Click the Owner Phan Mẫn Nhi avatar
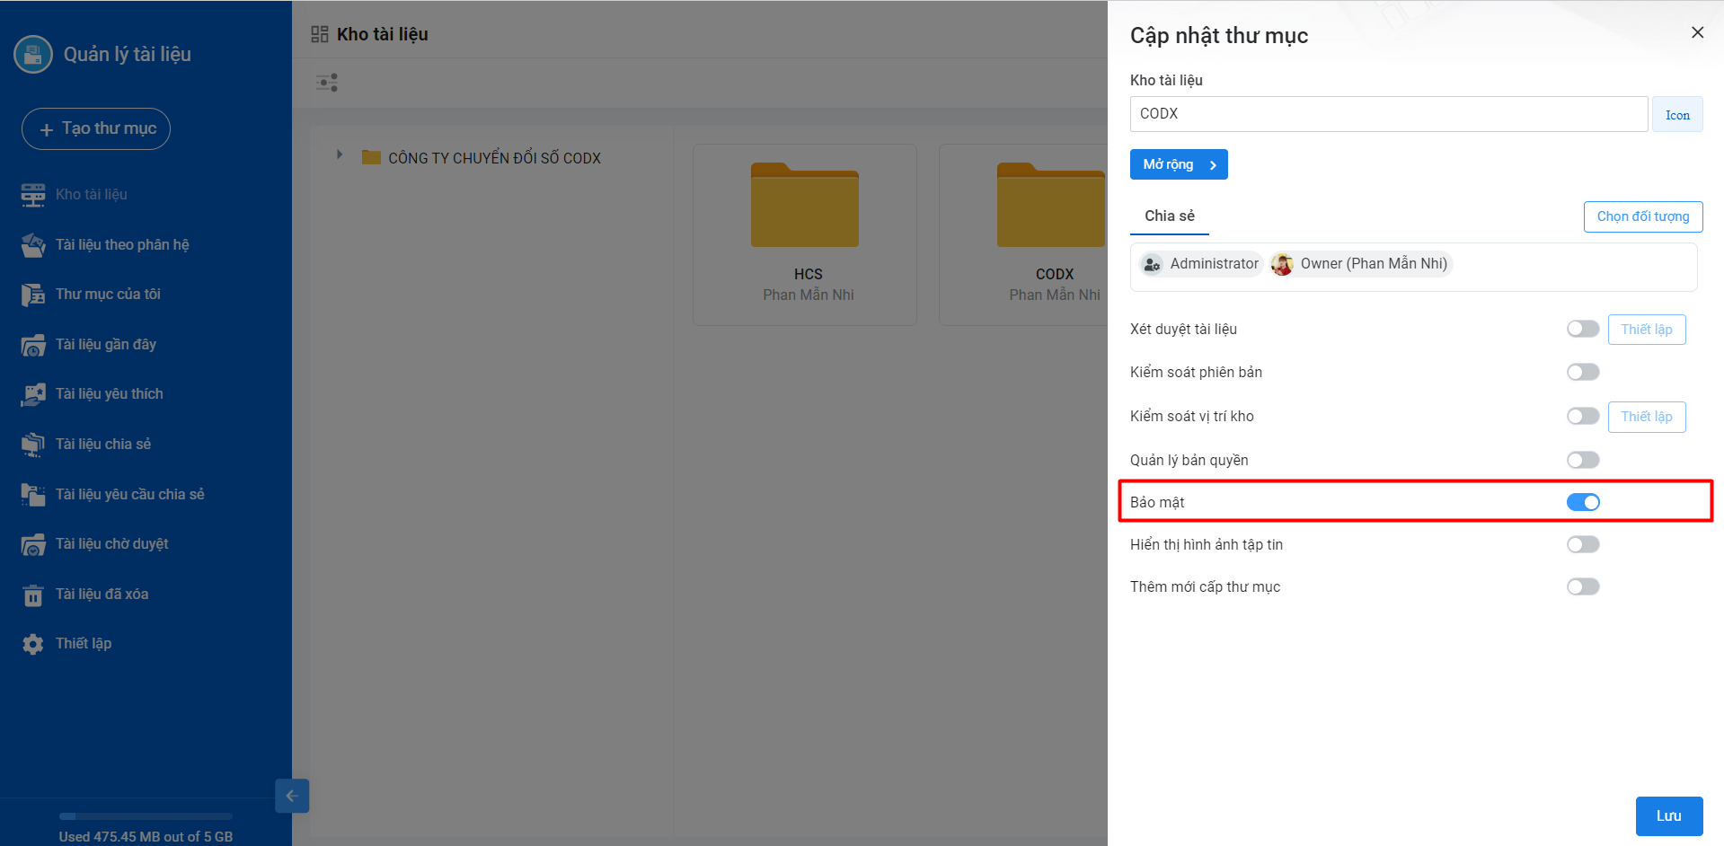The height and width of the screenshot is (846, 1724). [x=1282, y=264]
